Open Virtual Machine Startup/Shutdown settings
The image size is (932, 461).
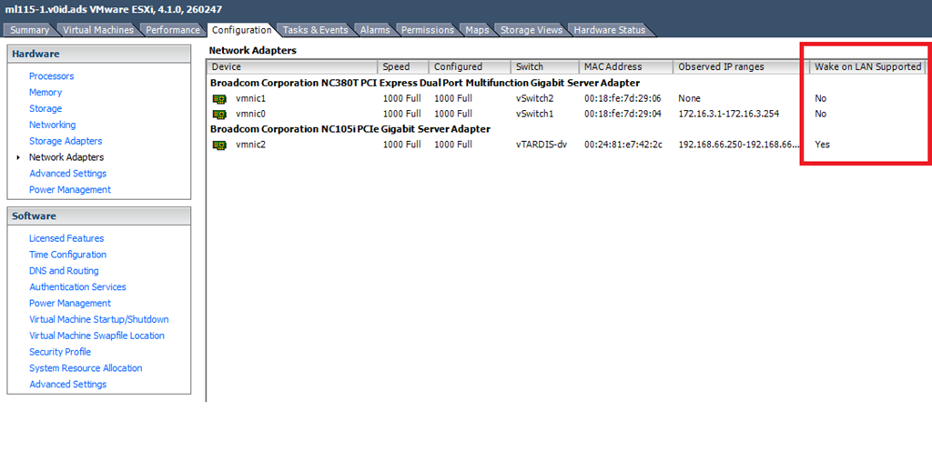pyautogui.click(x=98, y=319)
